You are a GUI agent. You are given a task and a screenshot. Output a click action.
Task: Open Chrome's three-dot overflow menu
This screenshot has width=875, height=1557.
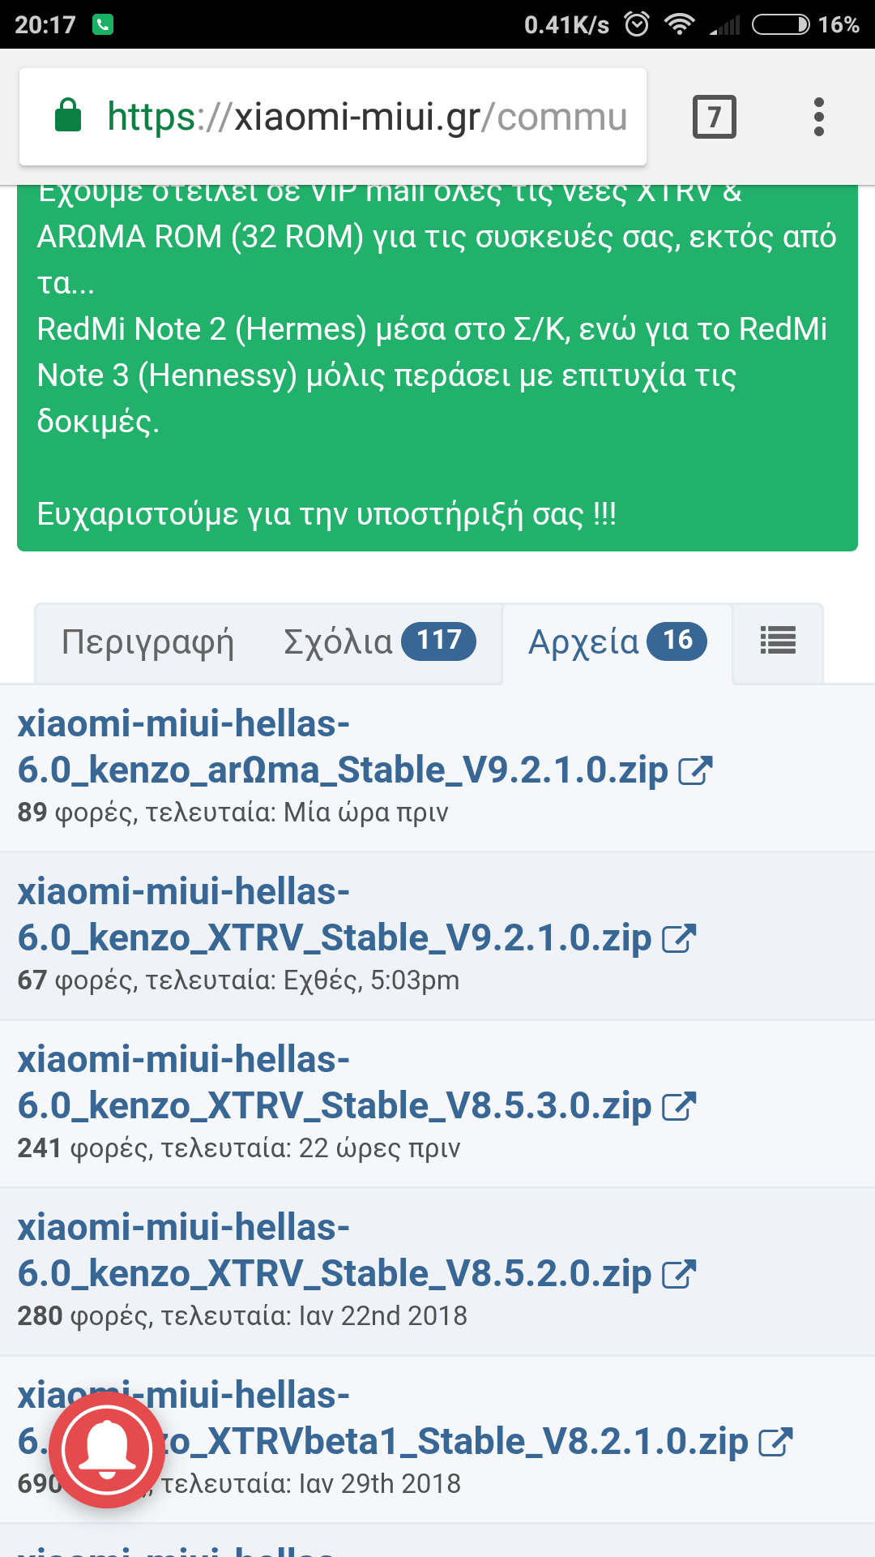click(x=818, y=117)
